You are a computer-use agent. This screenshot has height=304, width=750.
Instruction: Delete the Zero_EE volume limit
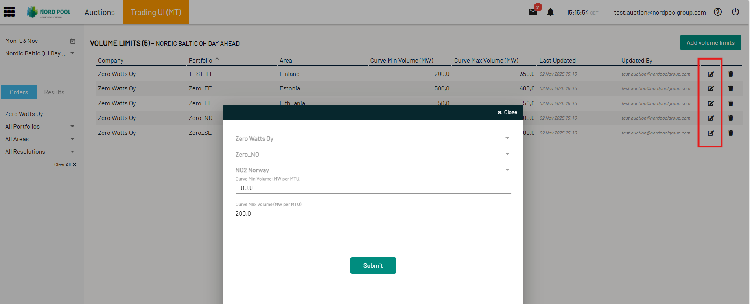pyautogui.click(x=731, y=88)
